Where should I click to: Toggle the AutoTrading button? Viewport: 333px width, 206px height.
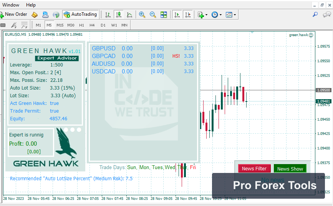[81, 15]
